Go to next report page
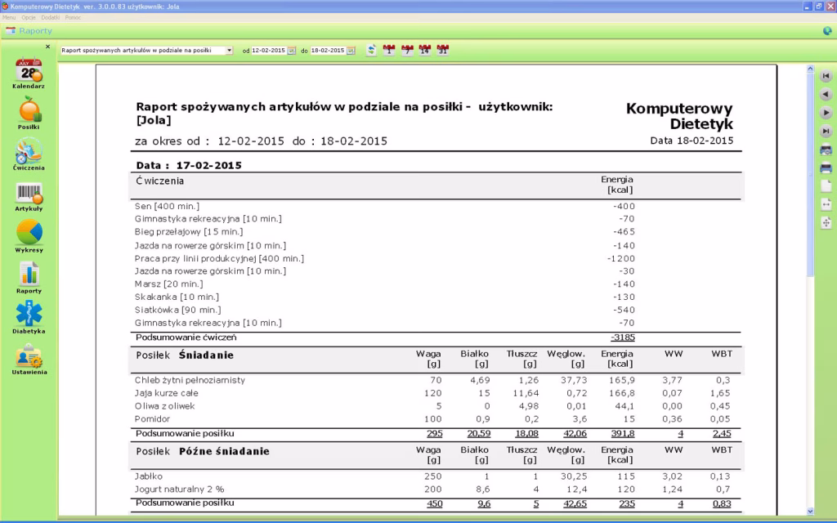Screen dimensions: 837x523 click(x=826, y=113)
